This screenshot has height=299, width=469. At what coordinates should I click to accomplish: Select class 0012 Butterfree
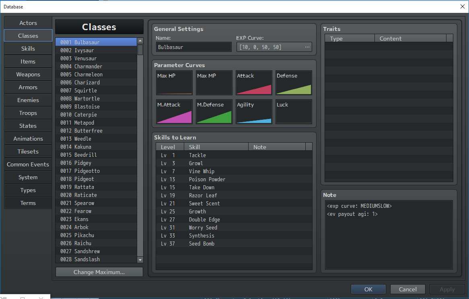[96, 131]
